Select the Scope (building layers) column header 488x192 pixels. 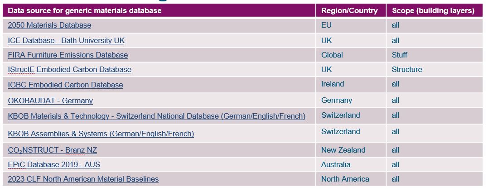(433, 10)
